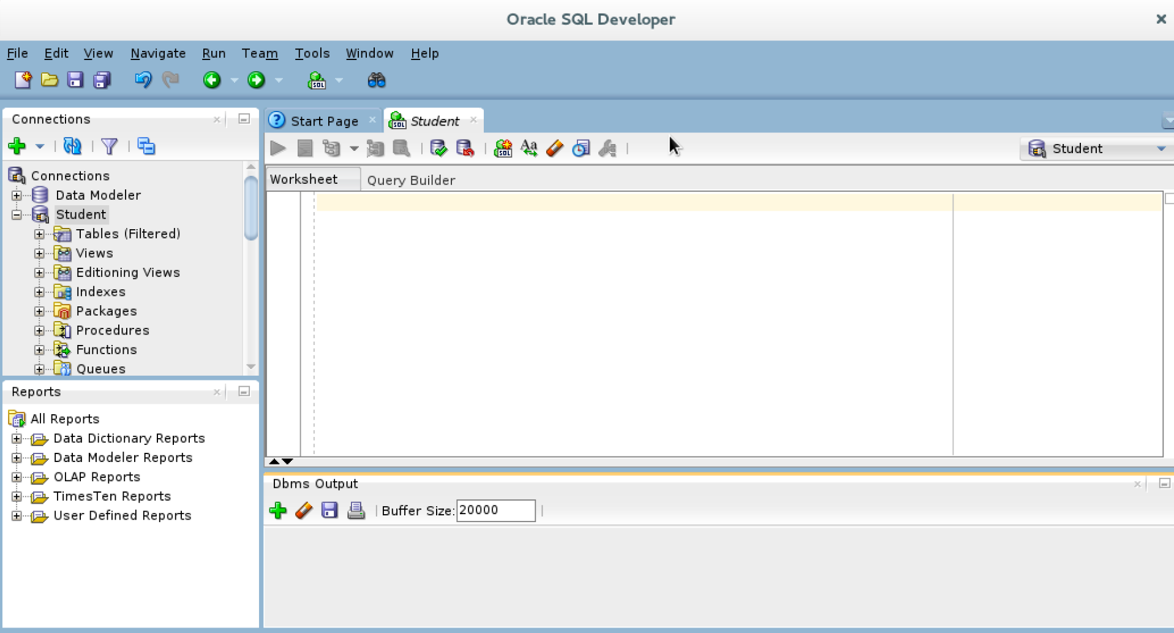Expand the Tables (Filtered) node

(39, 234)
